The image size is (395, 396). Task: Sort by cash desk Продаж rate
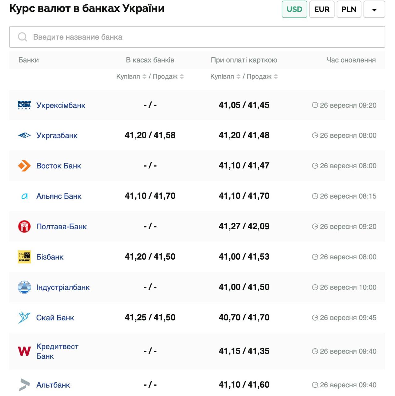pos(182,76)
